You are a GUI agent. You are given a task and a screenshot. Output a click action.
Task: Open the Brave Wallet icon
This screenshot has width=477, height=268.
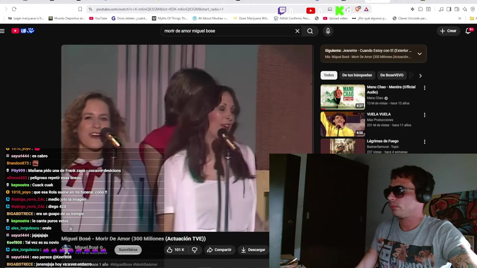[x=457, y=9]
